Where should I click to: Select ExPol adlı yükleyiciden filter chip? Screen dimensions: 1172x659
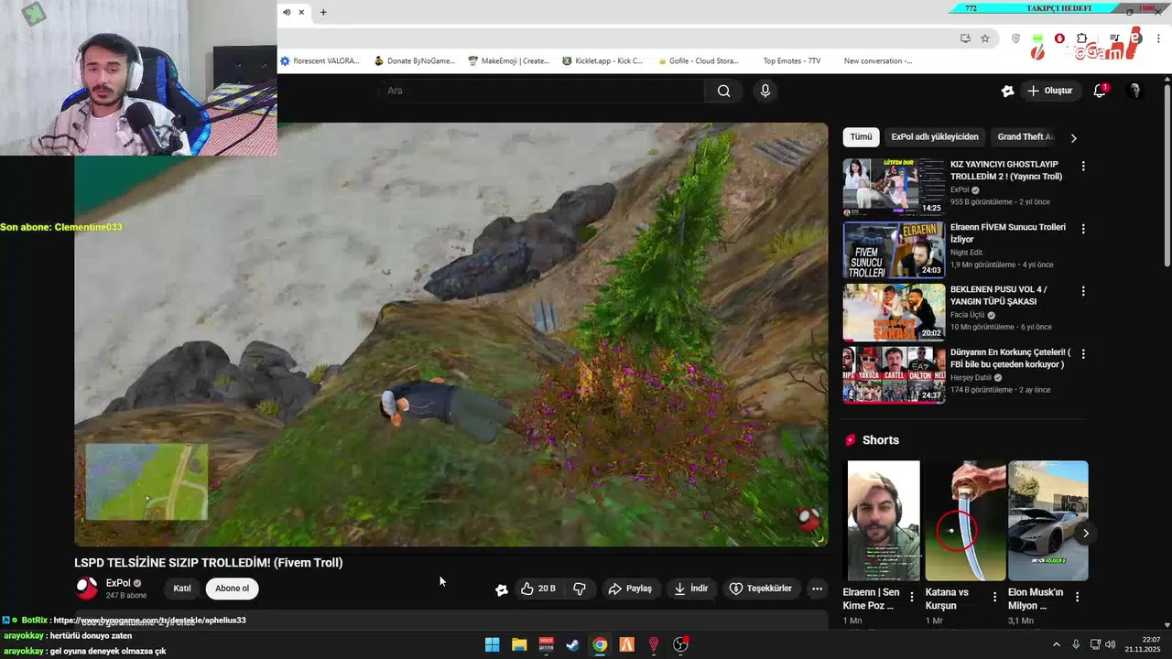coord(935,137)
